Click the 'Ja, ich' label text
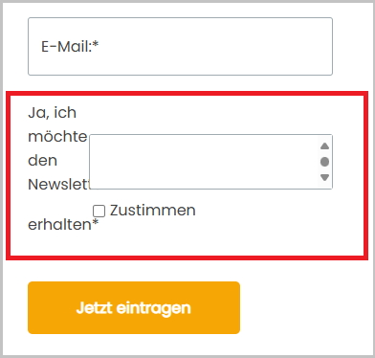This screenshot has width=375, height=358. pos(53,113)
